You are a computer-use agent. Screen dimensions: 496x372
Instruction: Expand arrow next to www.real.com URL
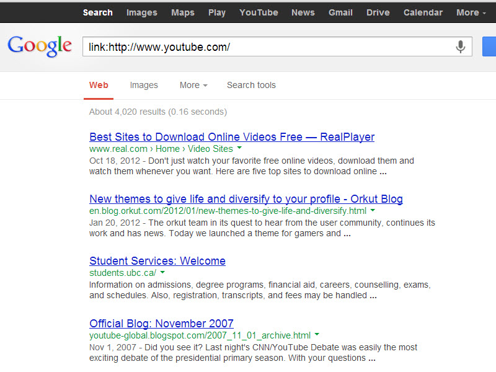point(239,148)
